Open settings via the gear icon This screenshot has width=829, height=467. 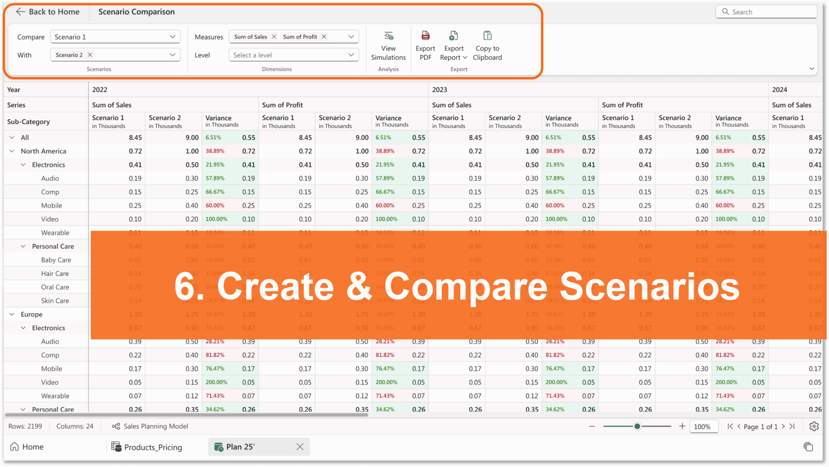[814, 426]
